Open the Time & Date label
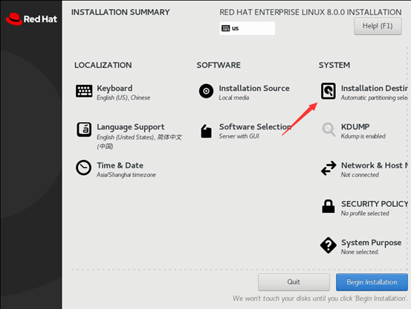Screen dimensions: 411x309 [120, 165]
